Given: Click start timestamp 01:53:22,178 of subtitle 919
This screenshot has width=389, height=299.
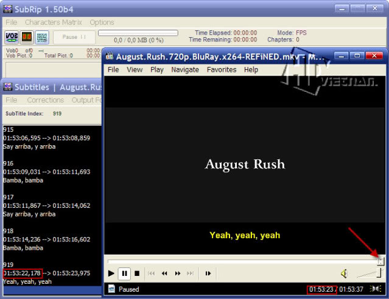Looking at the screenshot, I should (x=22, y=273).
